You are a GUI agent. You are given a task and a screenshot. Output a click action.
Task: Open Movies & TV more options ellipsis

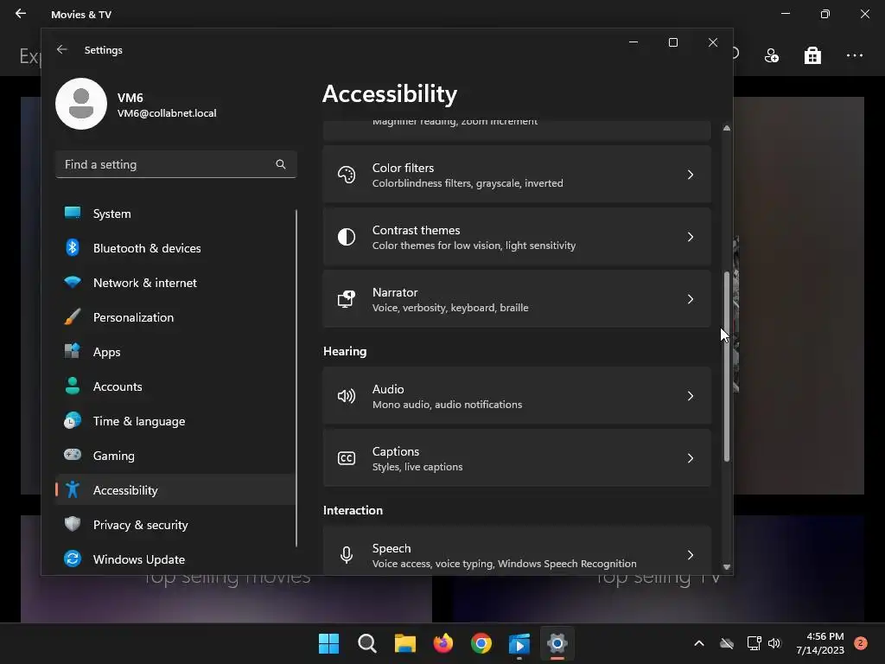point(855,55)
